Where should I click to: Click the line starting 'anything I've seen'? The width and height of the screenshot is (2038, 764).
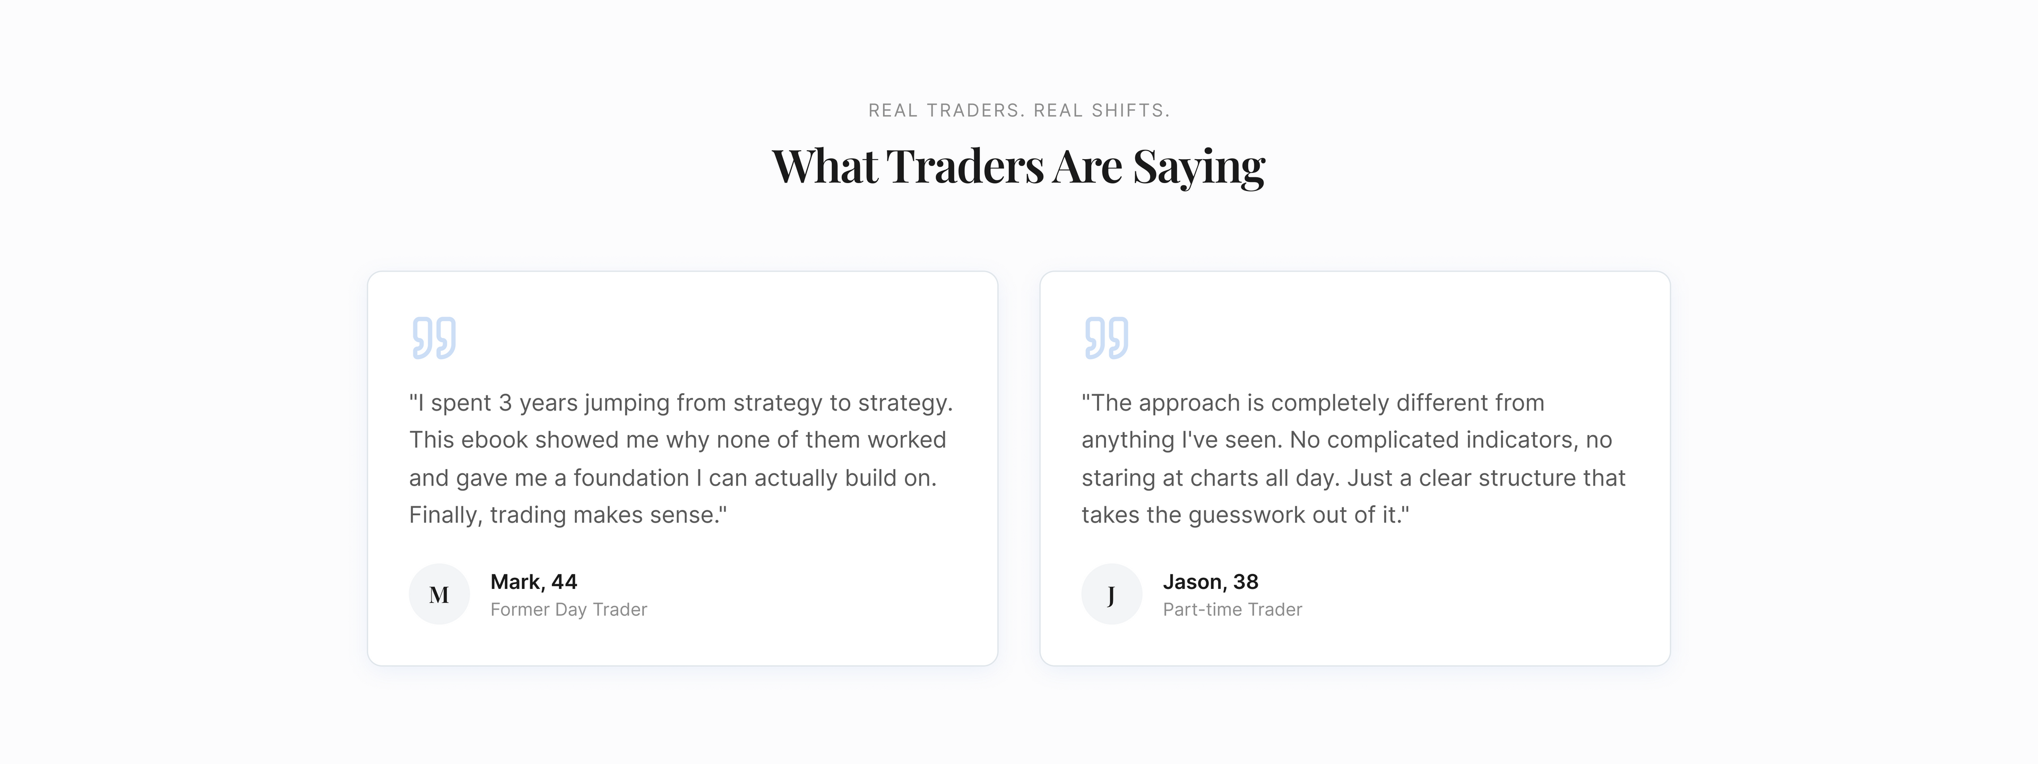tap(1346, 440)
